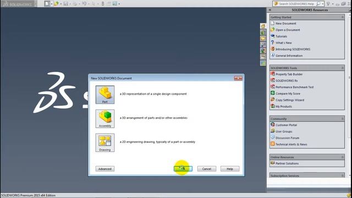Click the Print toolbar icon
This screenshot has width=352, height=198.
coord(75,4)
